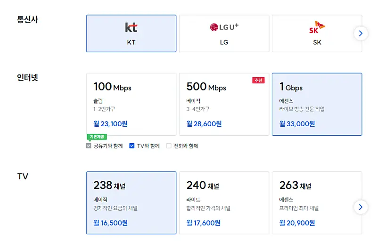The width and height of the screenshot is (377, 244).
Task: Pick the 240 채널 라이트 TV plan
Action: (x=224, y=203)
